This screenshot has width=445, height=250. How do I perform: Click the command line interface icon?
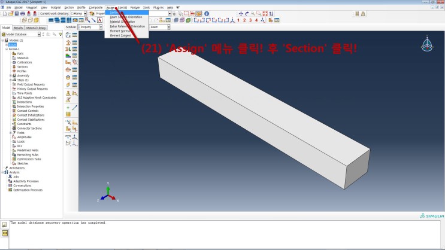[x=5, y=233]
